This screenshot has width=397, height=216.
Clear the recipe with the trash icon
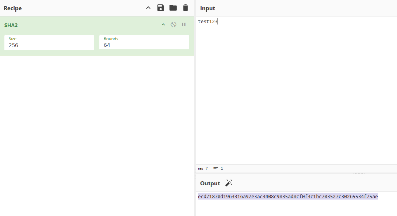point(185,7)
